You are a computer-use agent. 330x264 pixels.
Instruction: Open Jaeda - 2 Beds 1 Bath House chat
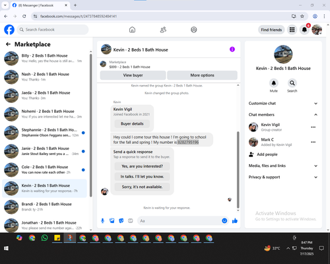(45, 96)
